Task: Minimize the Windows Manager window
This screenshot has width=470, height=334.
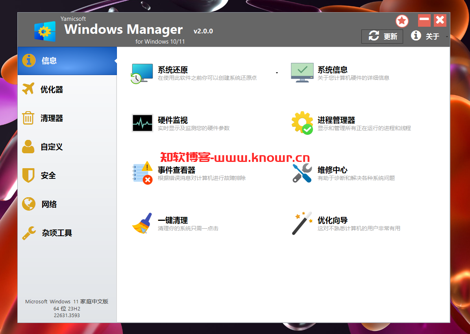Action: (424, 20)
